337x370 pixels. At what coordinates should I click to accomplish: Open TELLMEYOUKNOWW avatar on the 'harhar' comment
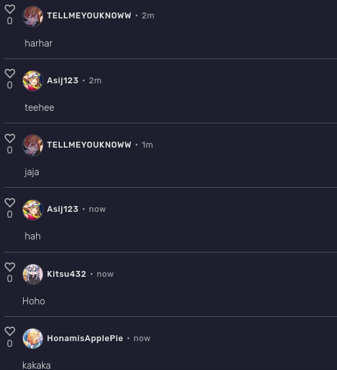(x=33, y=16)
